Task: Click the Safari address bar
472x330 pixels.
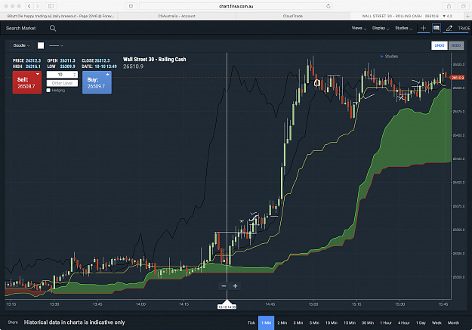Action: point(236,6)
